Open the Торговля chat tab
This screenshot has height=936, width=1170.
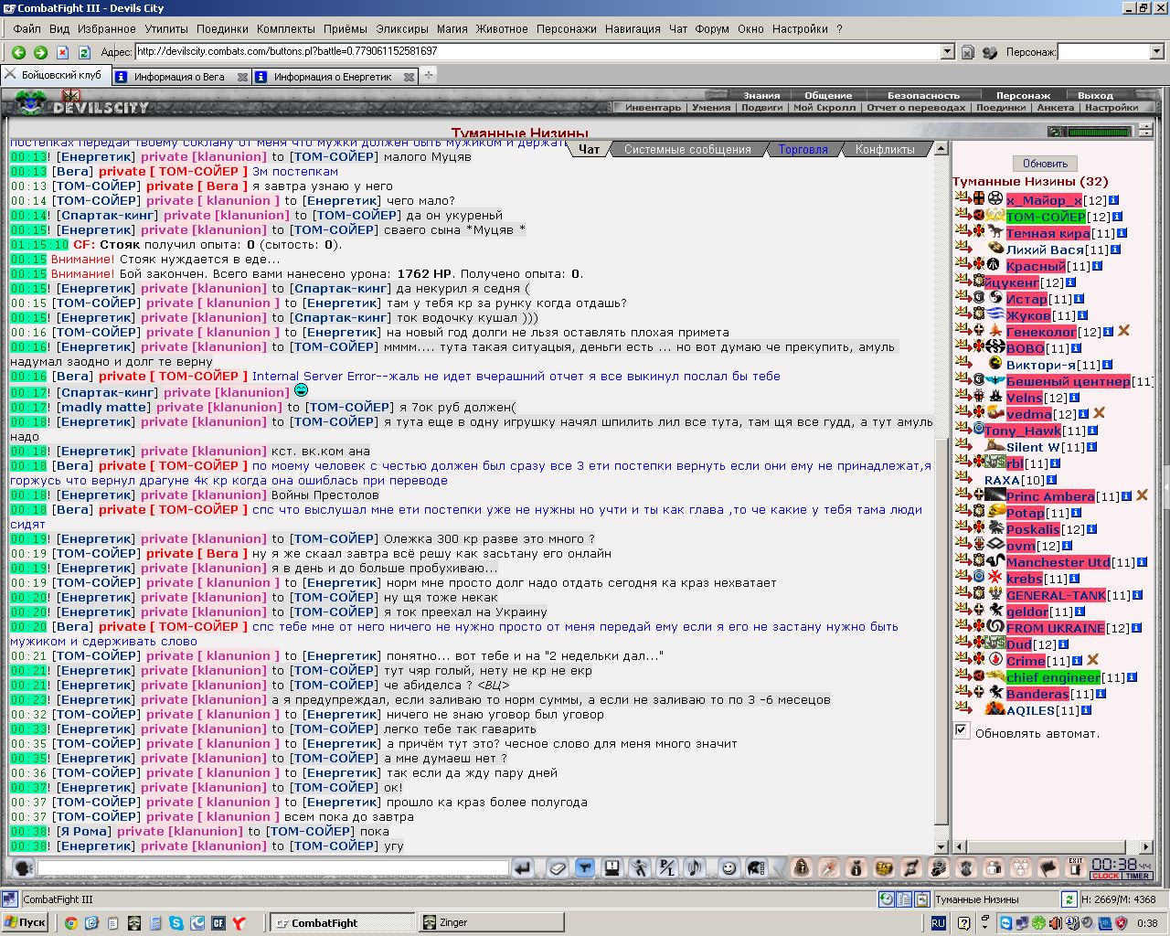[803, 149]
